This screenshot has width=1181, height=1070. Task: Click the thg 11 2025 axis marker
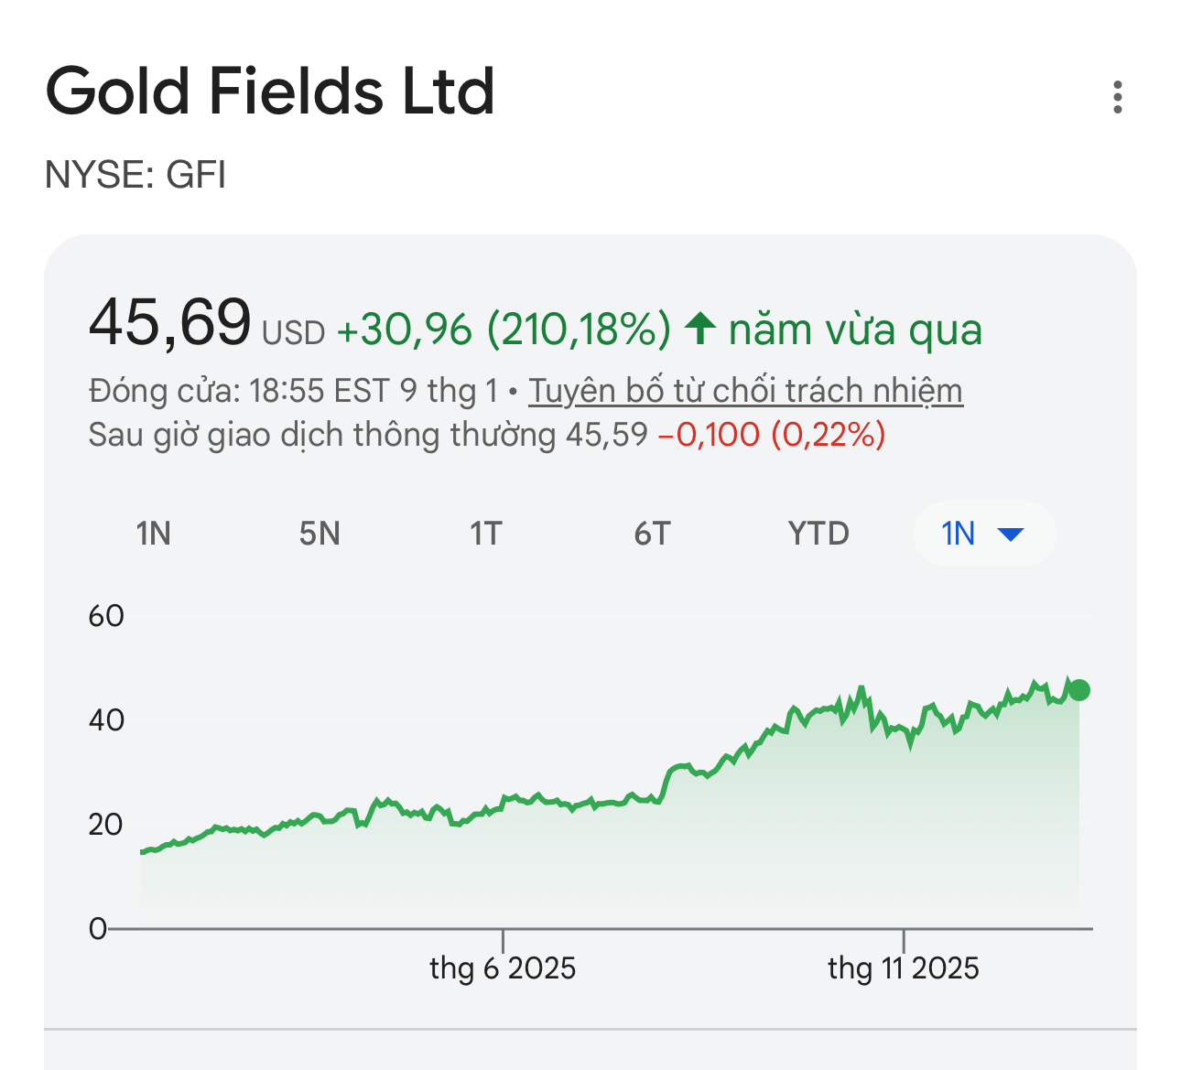903,967
